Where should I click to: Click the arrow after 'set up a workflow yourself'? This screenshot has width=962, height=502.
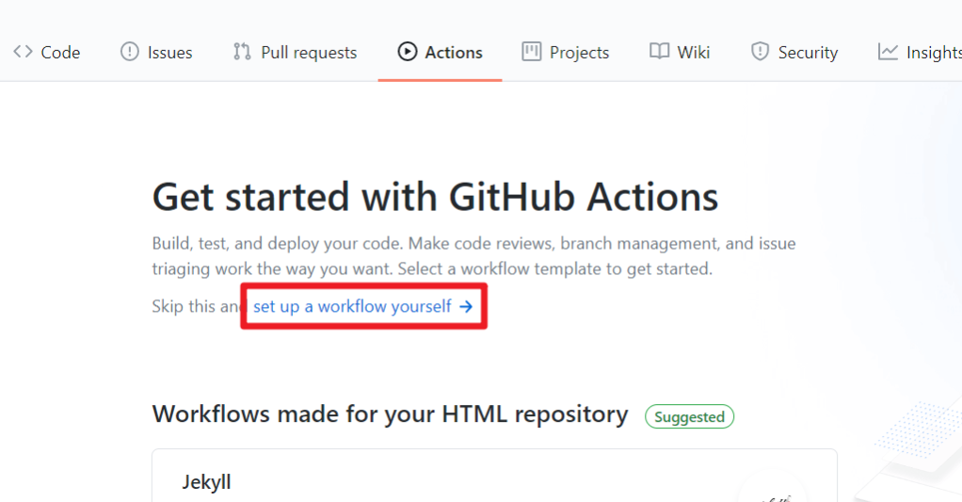click(466, 306)
